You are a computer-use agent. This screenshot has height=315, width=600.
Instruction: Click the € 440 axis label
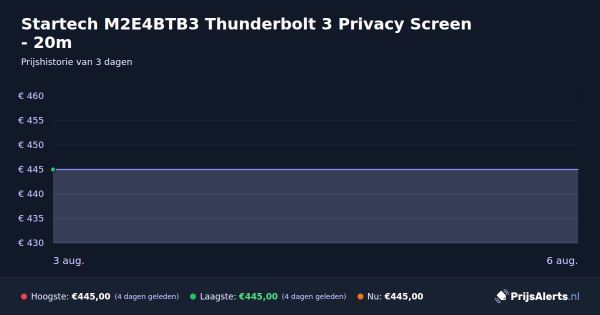click(x=31, y=194)
